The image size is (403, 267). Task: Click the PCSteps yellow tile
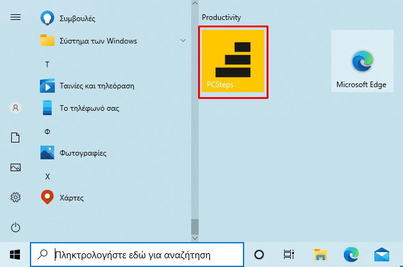[x=233, y=61]
